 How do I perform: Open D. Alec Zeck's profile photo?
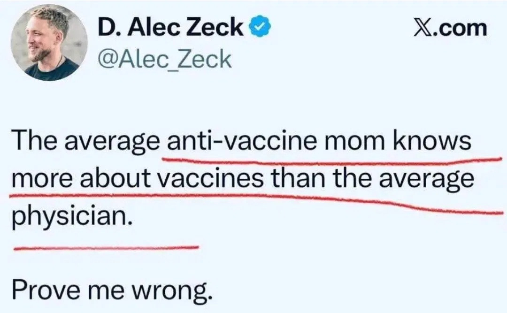click(49, 43)
